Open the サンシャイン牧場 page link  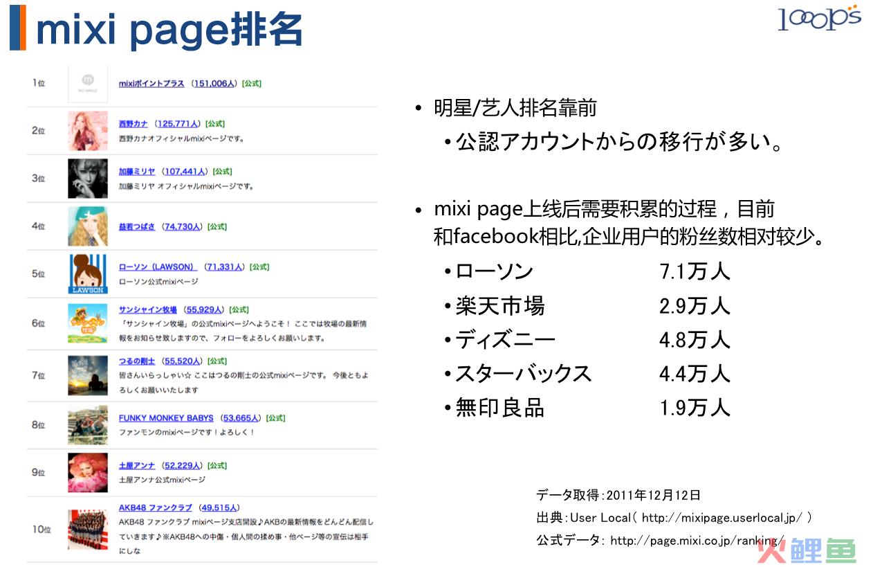(x=148, y=309)
